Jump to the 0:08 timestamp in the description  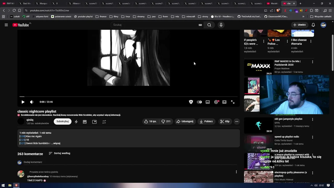coord(22,136)
